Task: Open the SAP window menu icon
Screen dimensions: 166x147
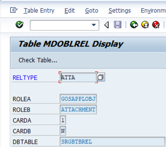Action: tap(14, 10)
